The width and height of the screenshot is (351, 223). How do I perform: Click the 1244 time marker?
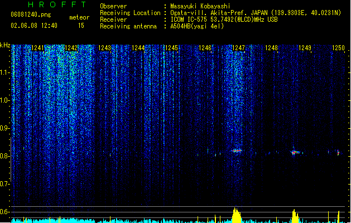click(138, 48)
